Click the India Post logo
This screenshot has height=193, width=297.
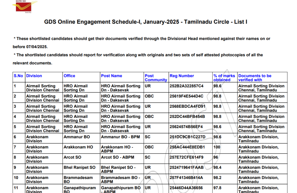[25, 7]
